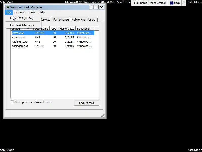Image resolution: width=202 pixels, height=152 pixels.
Task: Open EN English (United States) language selector
Action: pyautogui.click(x=150, y=3)
